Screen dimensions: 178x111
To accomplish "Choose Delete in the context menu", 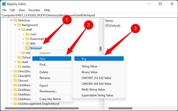I will [52, 72].
